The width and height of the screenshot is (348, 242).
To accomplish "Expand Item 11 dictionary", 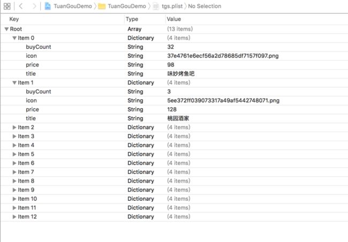I will pyautogui.click(x=14, y=208).
